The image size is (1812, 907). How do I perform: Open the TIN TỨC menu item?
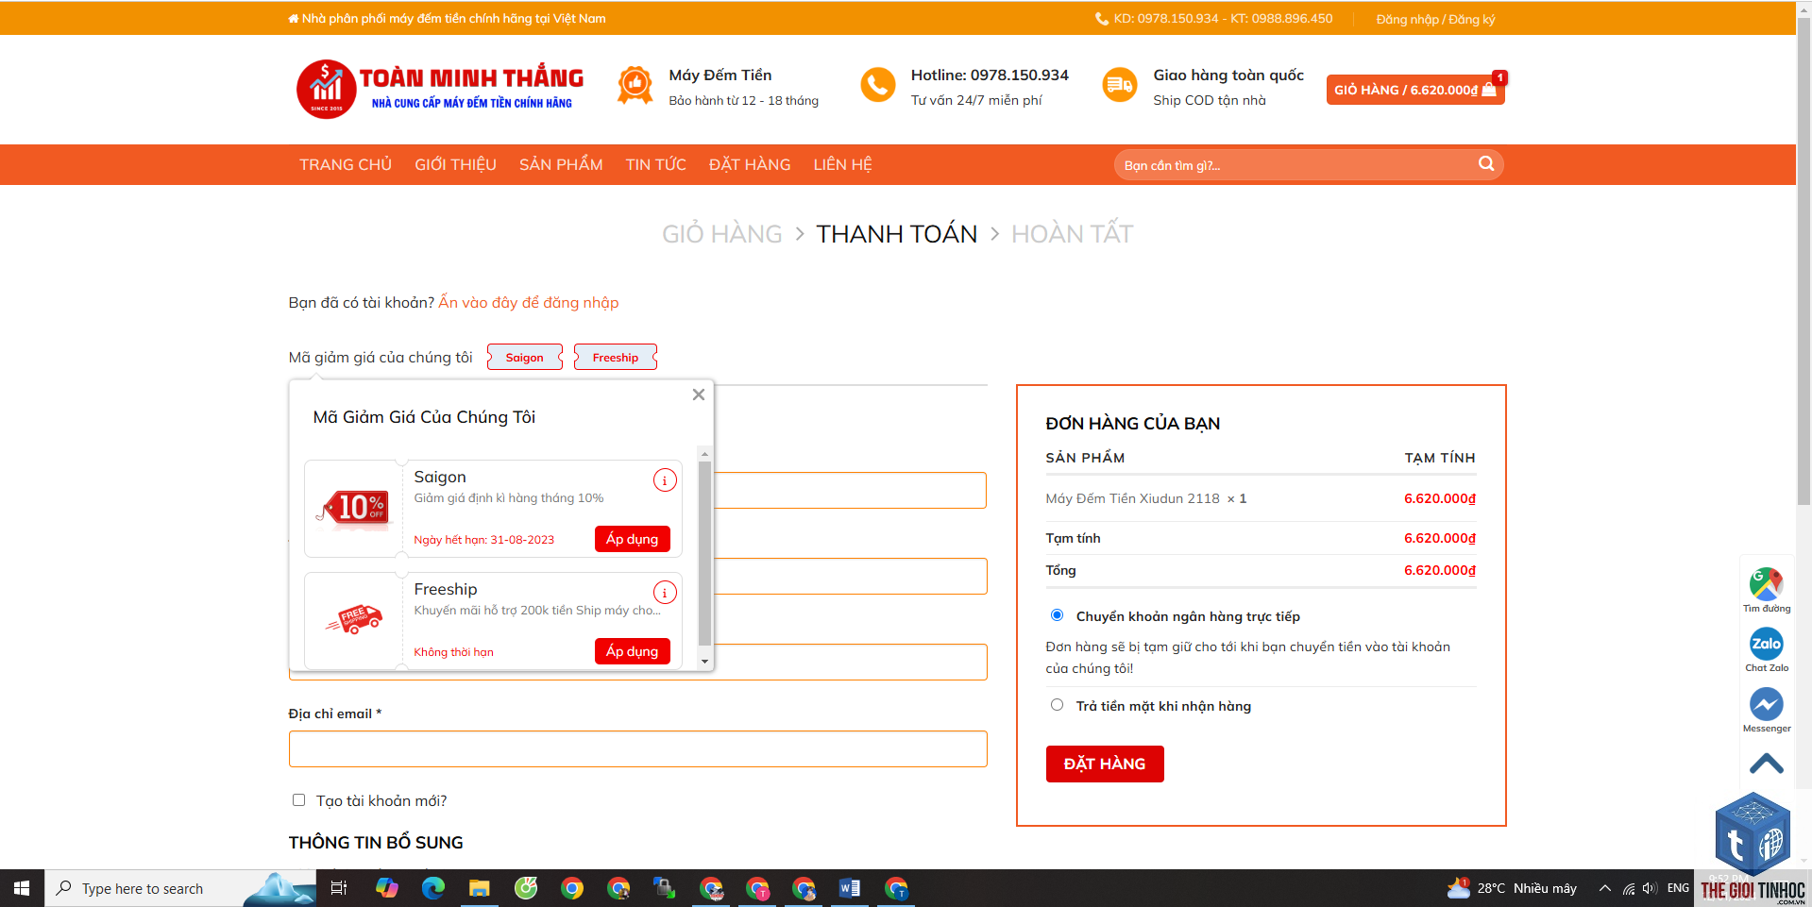pyautogui.click(x=655, y=164)
